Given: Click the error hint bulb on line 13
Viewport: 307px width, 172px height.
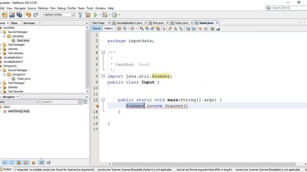Looking at the screenshot, I should pyautogui.click(x=97, y=106).
